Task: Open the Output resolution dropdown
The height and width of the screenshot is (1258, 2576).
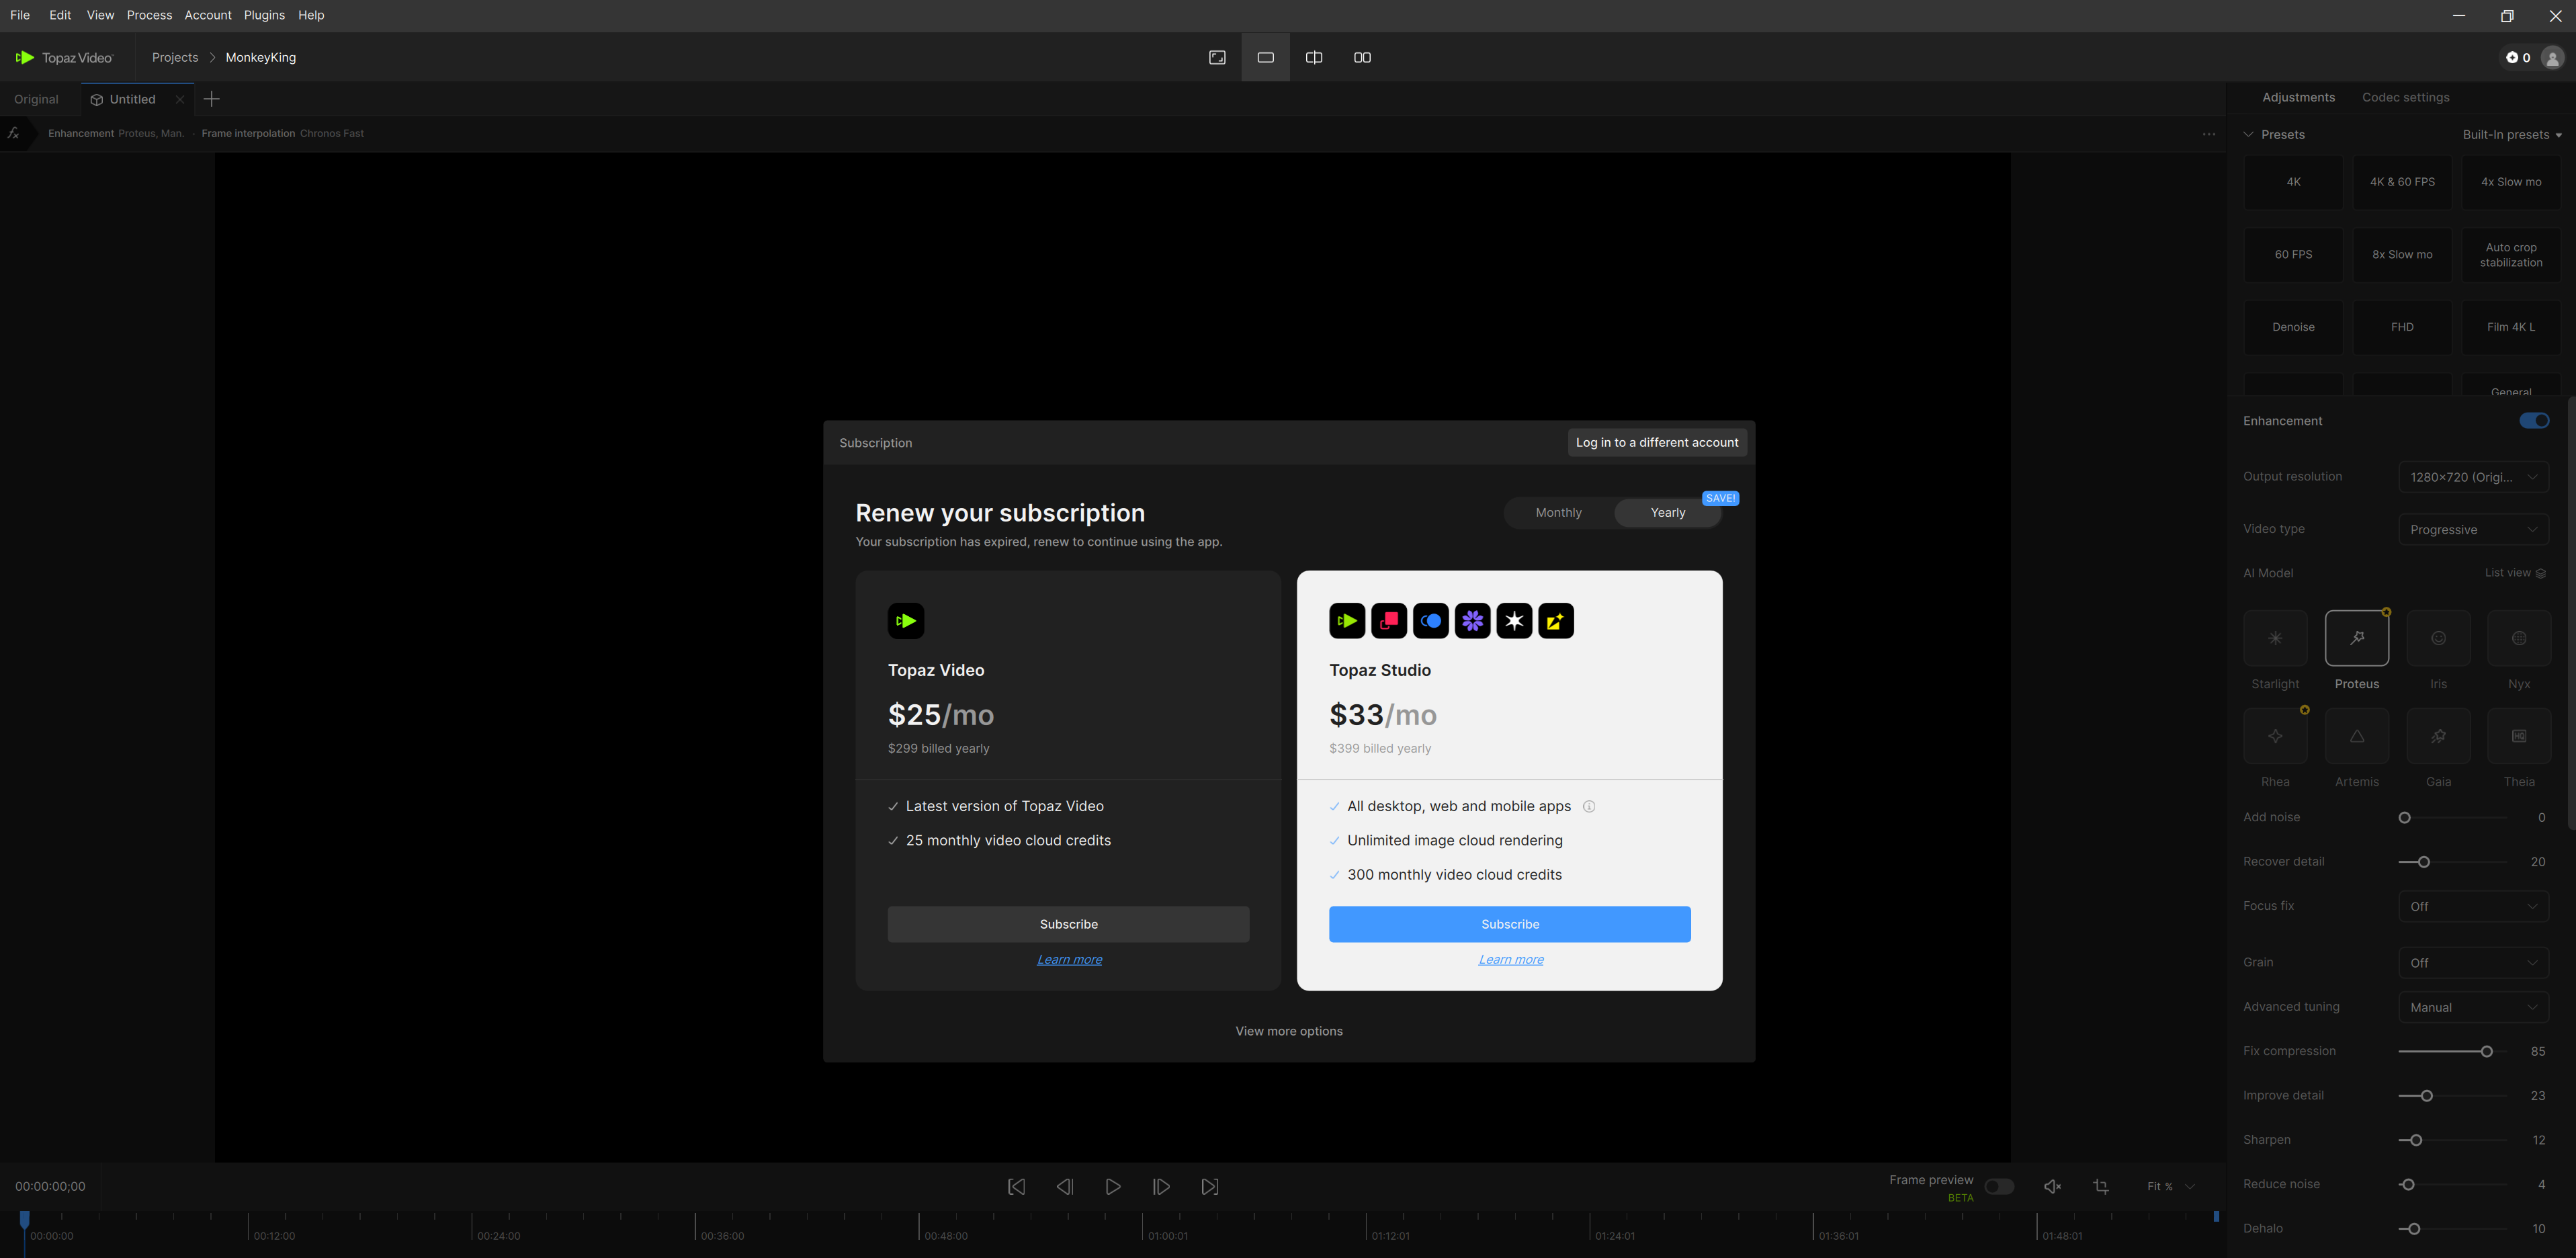Action: pyautogui.click(x=2473, y=477)
